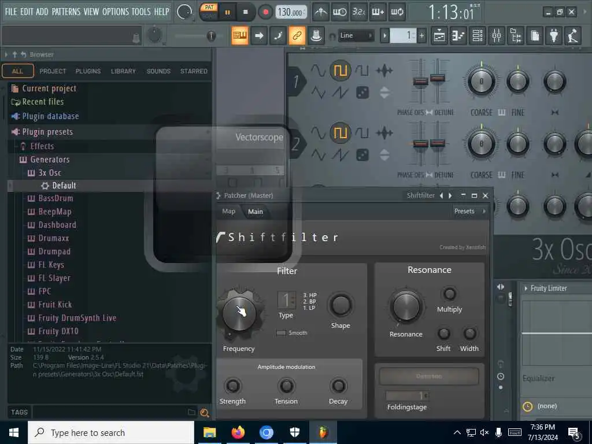The image size is (592, 444).
Task: Select triangle wave for oscillator 1
Action: click(x=318, y=92)
